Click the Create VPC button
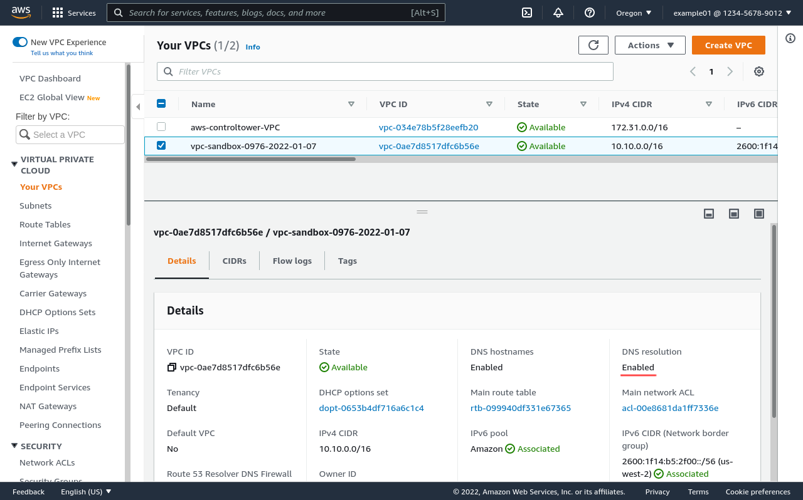The width and height of the screenshot is (803, 500). pos(728,45)
